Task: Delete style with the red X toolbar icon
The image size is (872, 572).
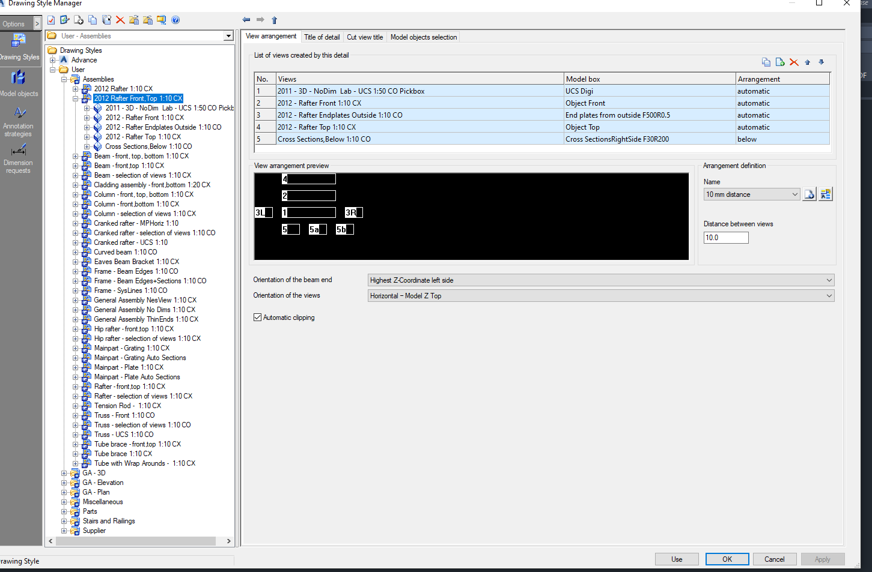Action: click(120, 20)
